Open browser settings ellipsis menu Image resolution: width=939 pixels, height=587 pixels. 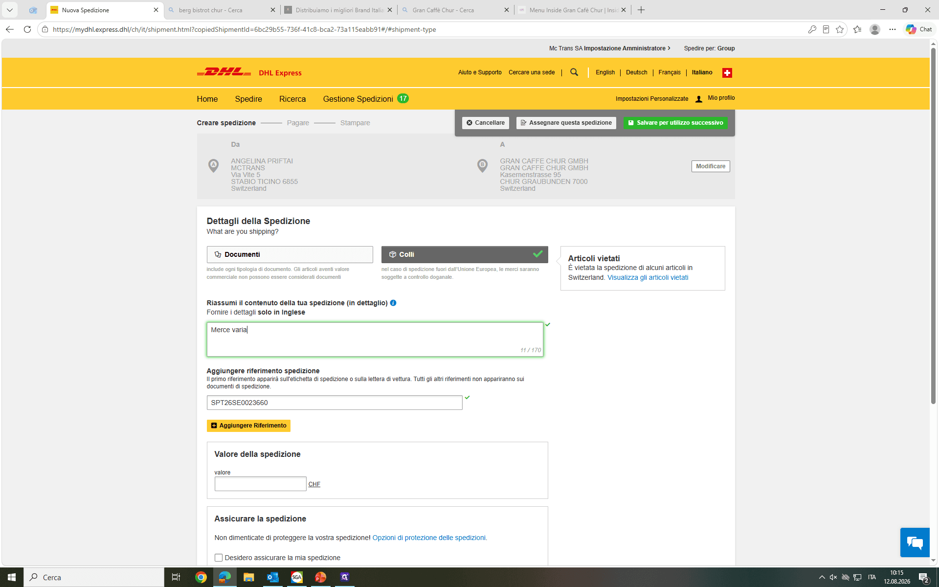893,29
